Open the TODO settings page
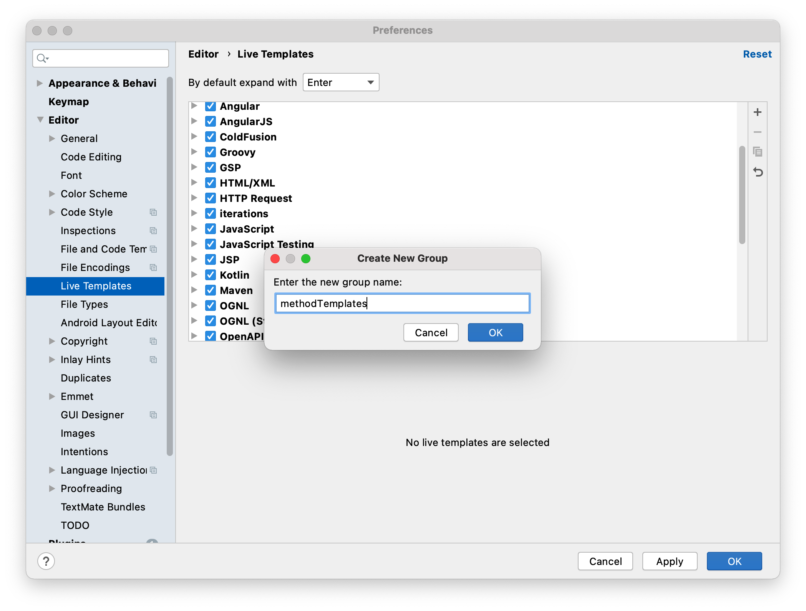Screen dimensions: 806x611 point(75,525)
